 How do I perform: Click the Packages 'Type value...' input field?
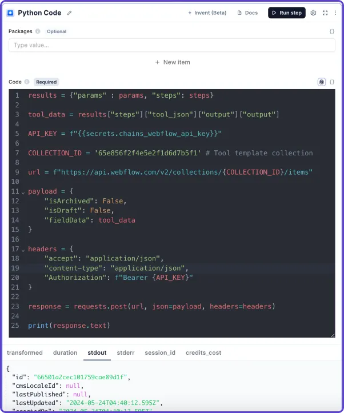pyautogui.click(x=171, y=45)
